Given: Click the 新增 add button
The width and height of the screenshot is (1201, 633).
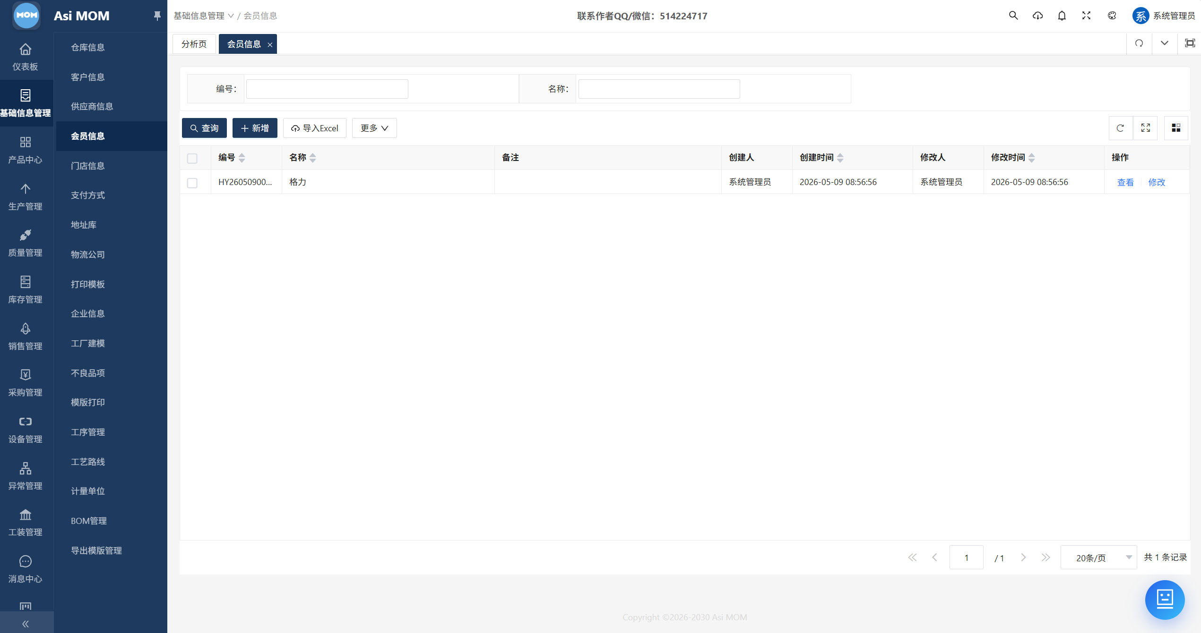Looking at the screenshot, I should (x=255, y=128).
